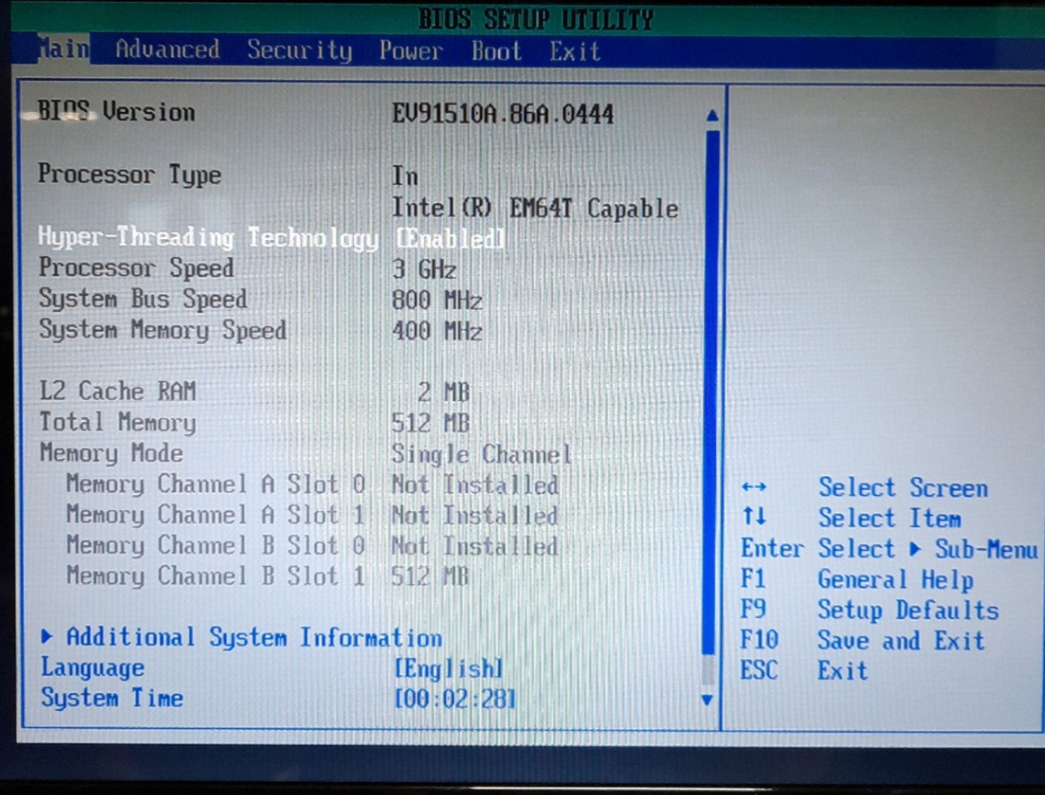Viewport: 1045px width, 795px height.
Task: Click the scrollbar up arrow
Action: [712, 114]
